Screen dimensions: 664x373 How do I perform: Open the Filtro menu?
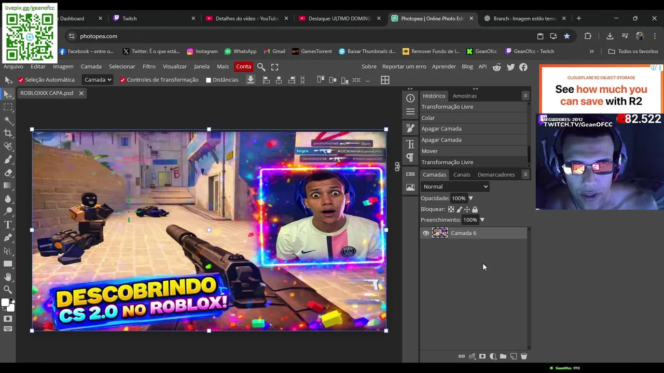point(149,66)
